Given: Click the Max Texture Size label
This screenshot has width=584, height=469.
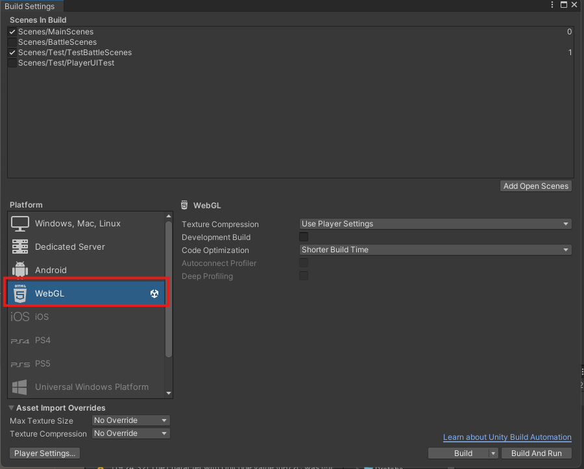Looking at the screenshot, I should pos(42,420).
